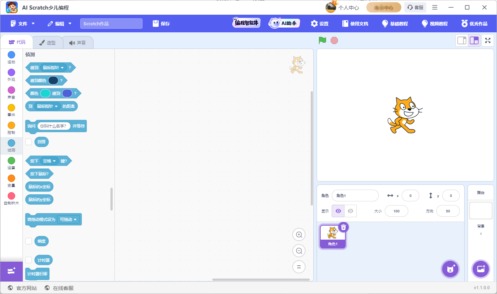Pick the dark color in 碰到颜色 block
This screenshot has width=497, height=294.
click(x=53, y=80)
